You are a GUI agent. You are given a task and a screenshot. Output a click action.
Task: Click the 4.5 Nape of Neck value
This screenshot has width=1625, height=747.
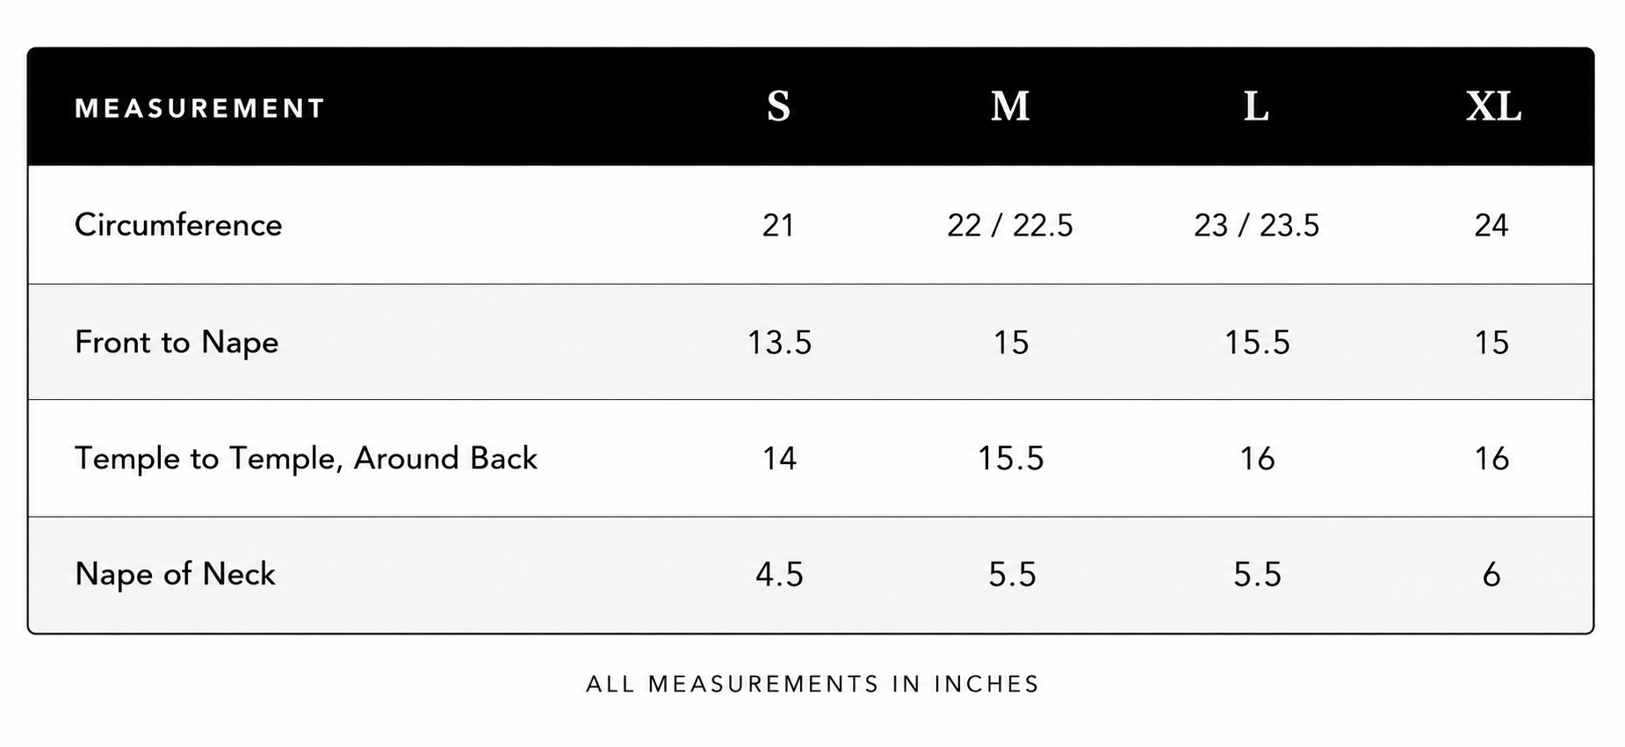tap(779, 575)
